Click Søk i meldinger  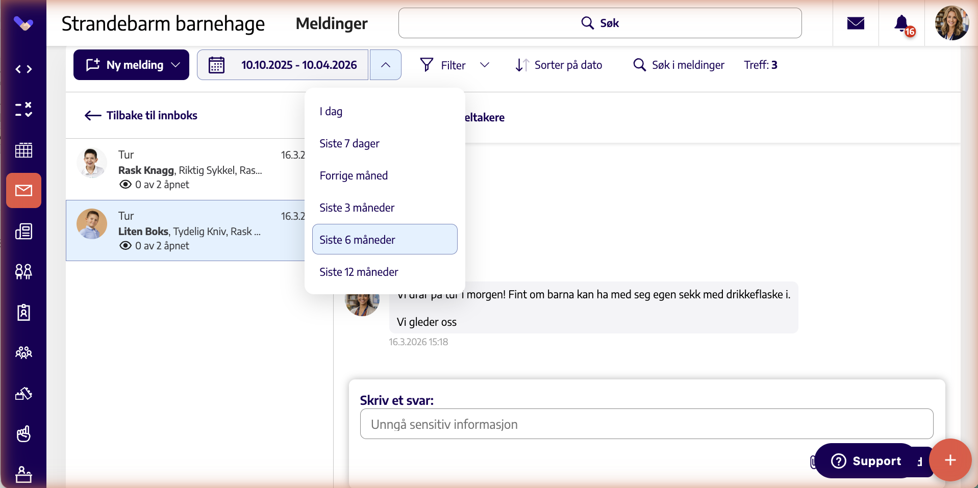click(678, 65)
